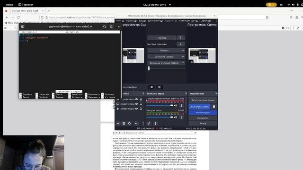This screenshot has height=170, width=303.
Task: Open Настройки settings button in OBS
Action: [x=203, y=118]
